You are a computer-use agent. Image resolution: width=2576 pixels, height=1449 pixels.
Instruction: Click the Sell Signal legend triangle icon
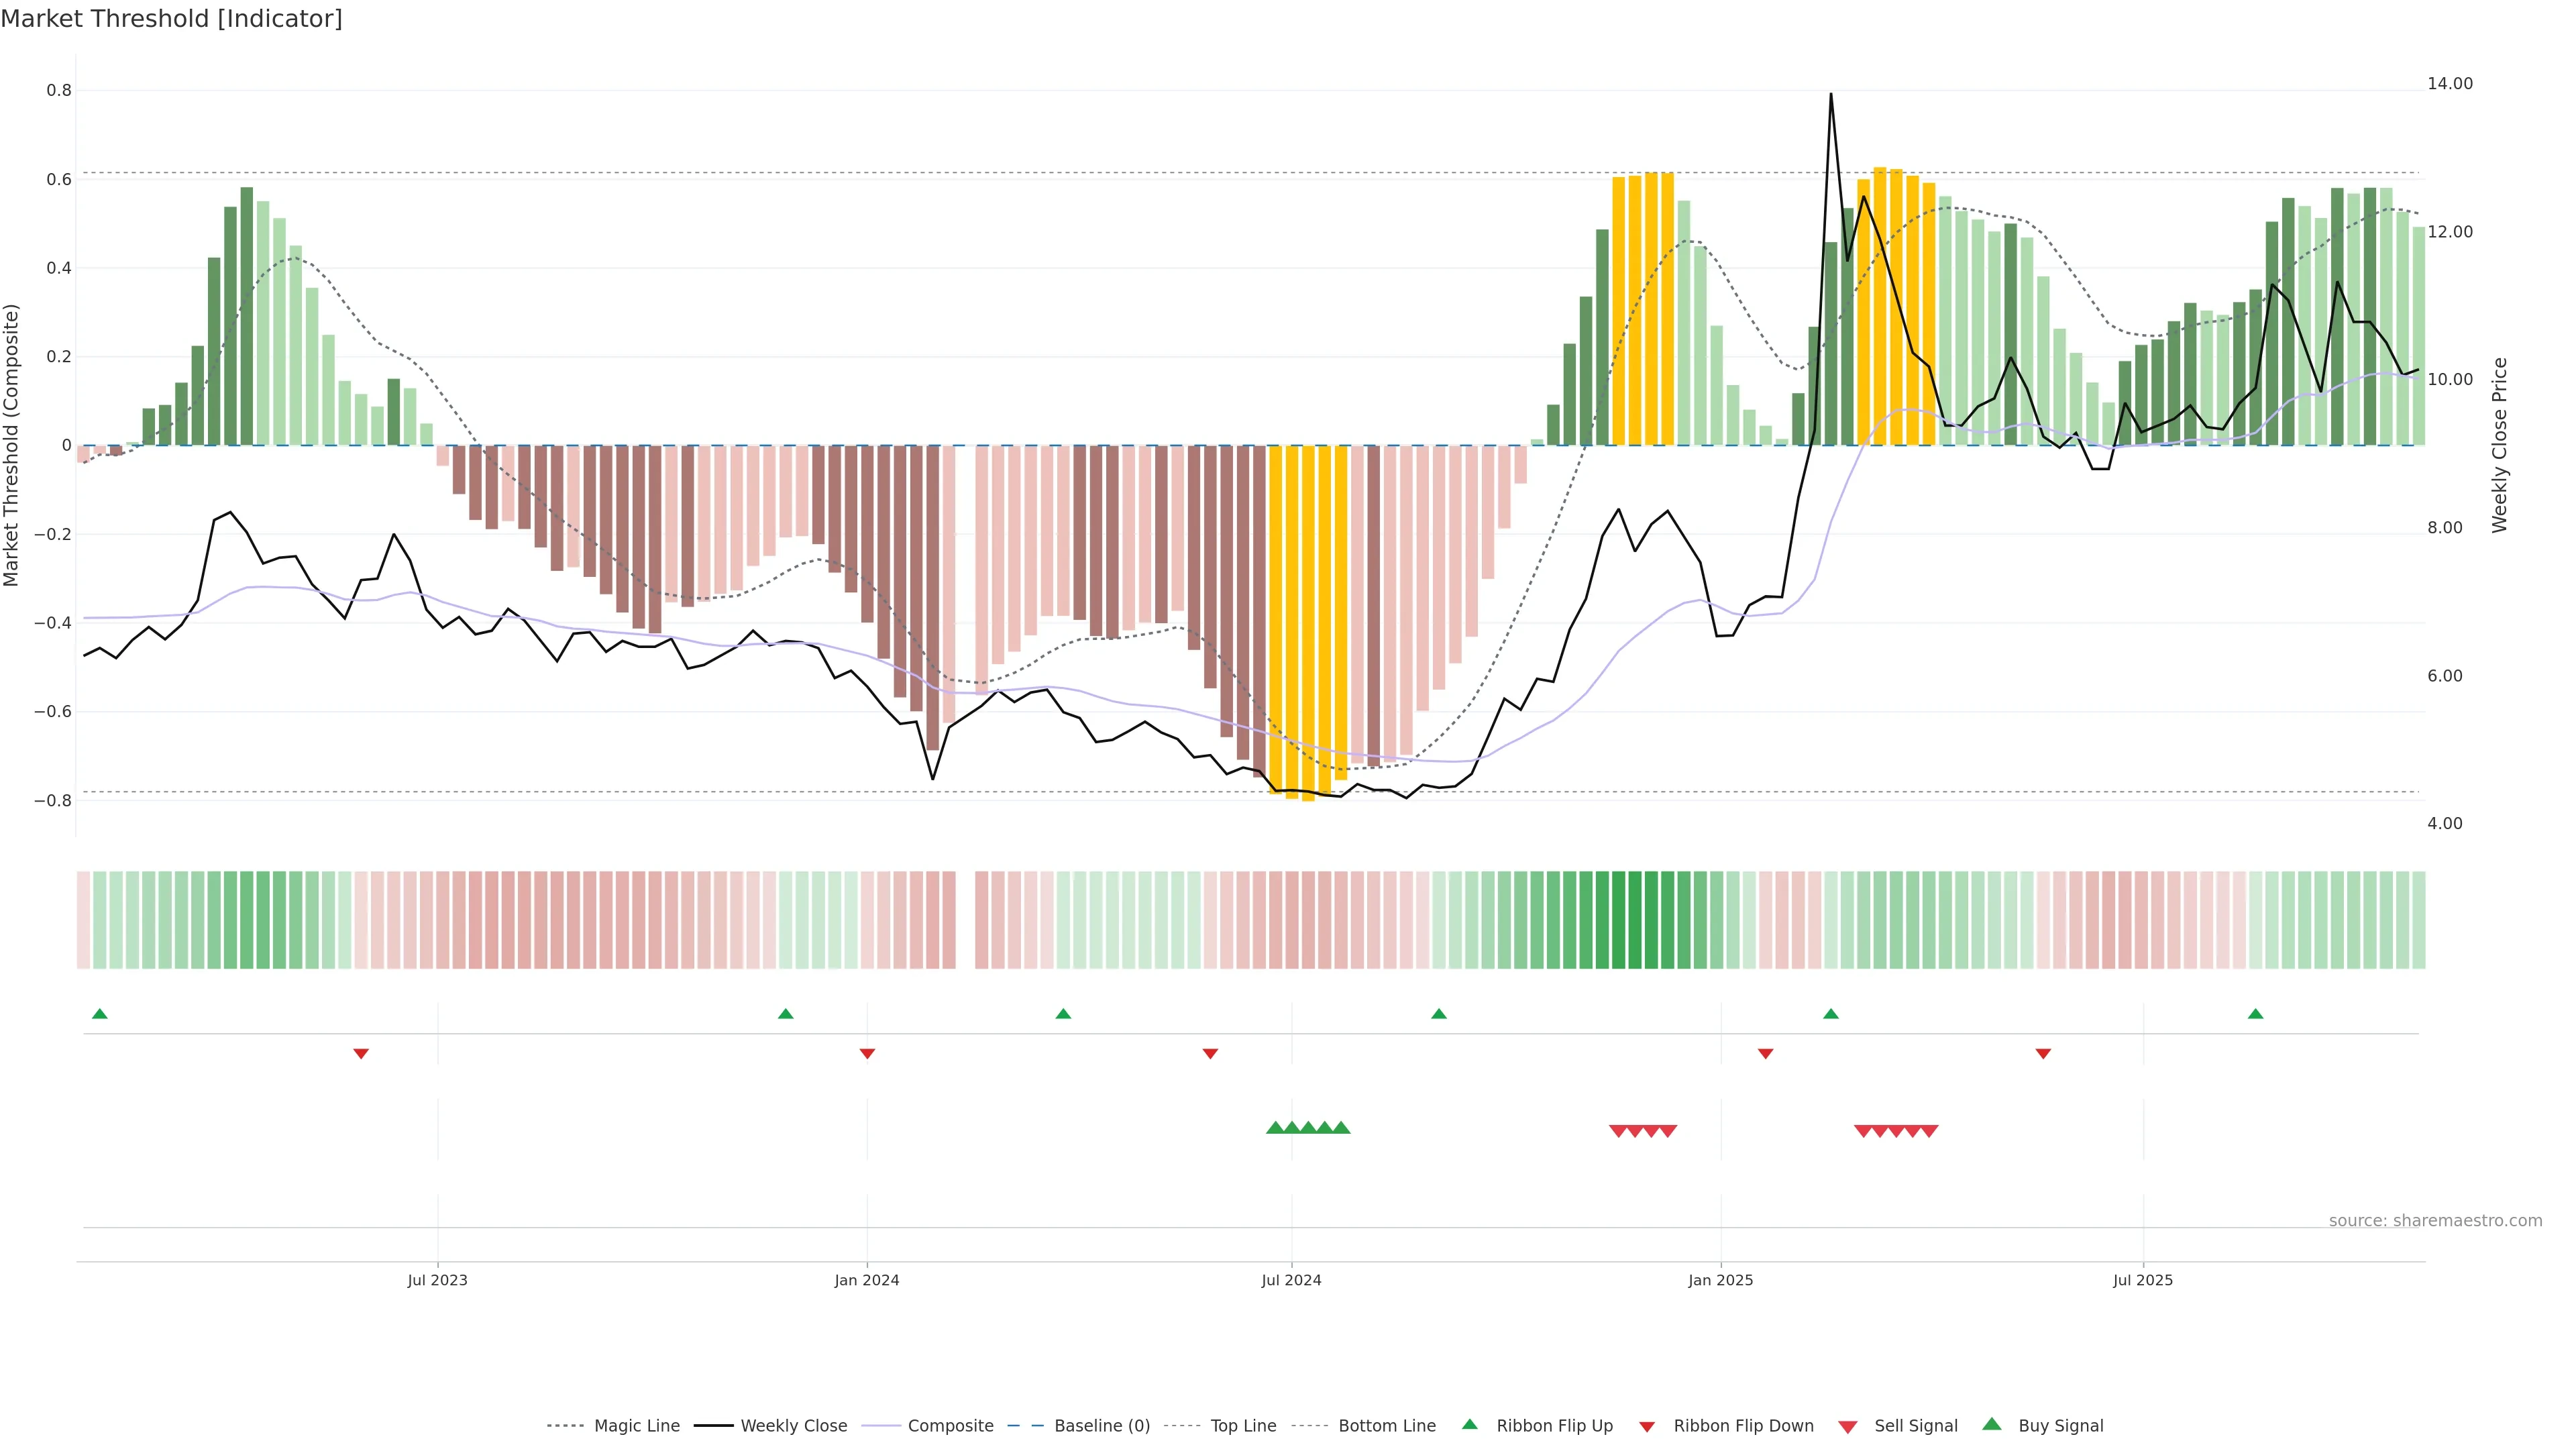1847,1427
